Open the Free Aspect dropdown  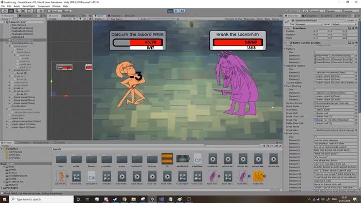pyautogui.click(x=124, y=19)
